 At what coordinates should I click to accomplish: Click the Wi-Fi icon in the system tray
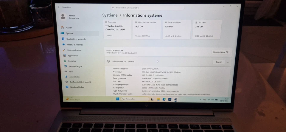click(x=209, y=100)
